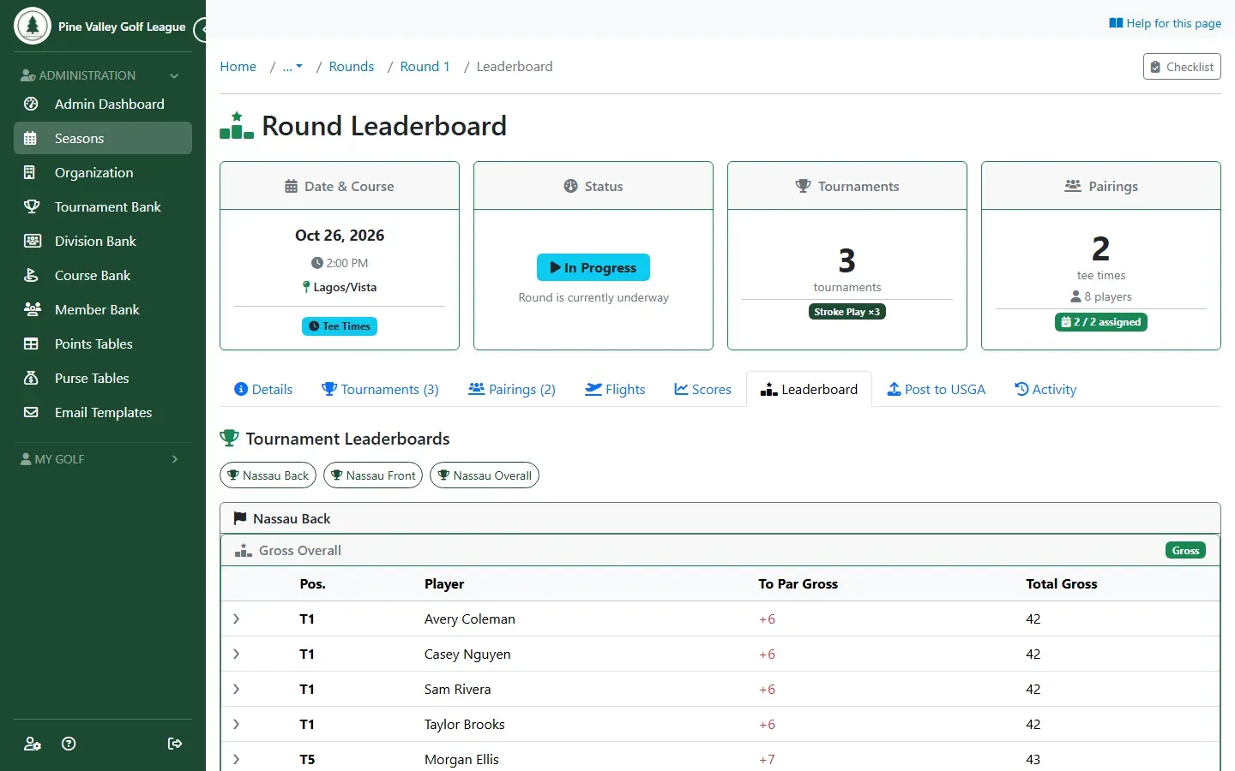
Task: Click the sign out icon in sidebar
Action: point(175,744)
